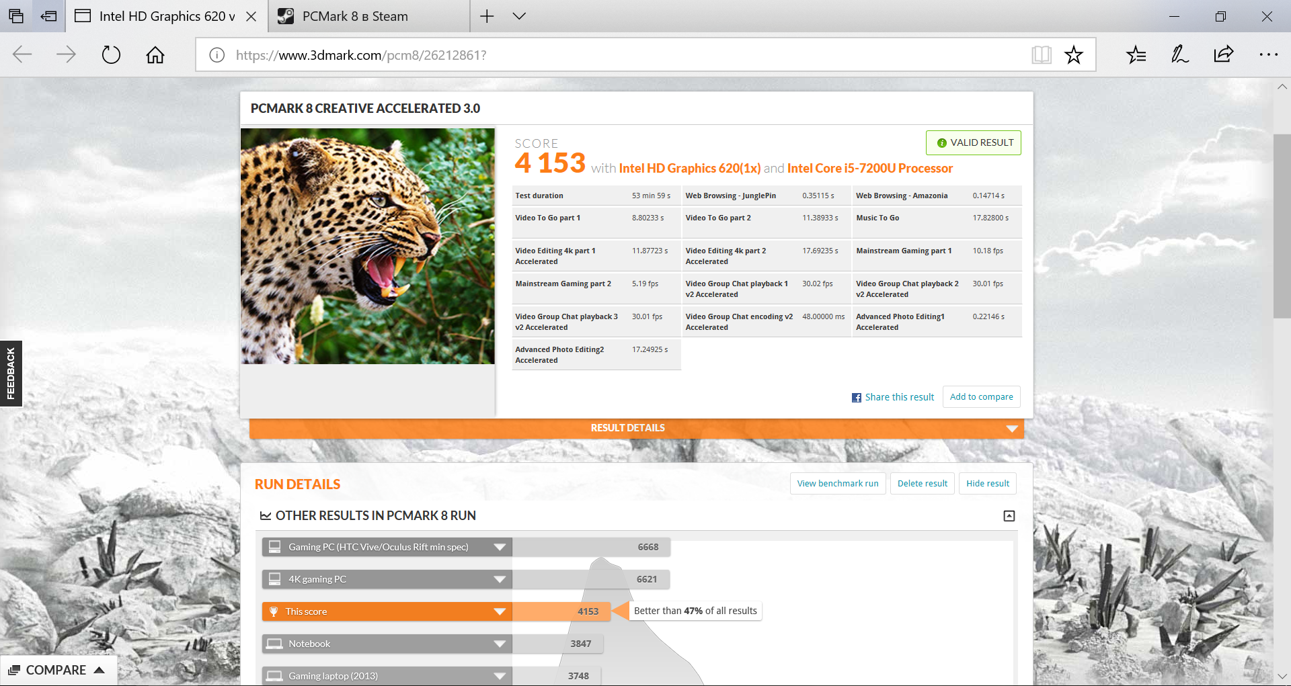Expand This score row dropdown

pos(500,611)
